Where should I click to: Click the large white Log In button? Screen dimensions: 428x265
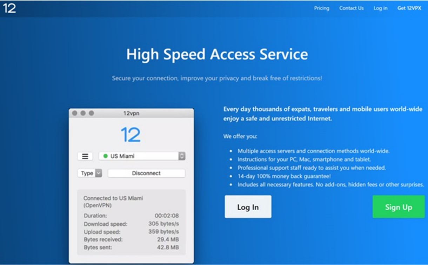pyautogui.click(x=248, y=207)
